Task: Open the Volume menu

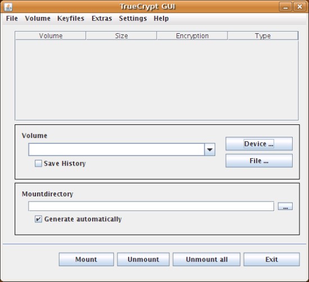Action: (38, 19)
